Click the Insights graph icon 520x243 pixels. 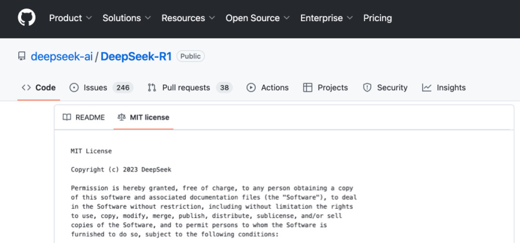[427, 88]
